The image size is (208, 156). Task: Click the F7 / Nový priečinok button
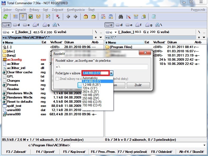coord(132,152)
